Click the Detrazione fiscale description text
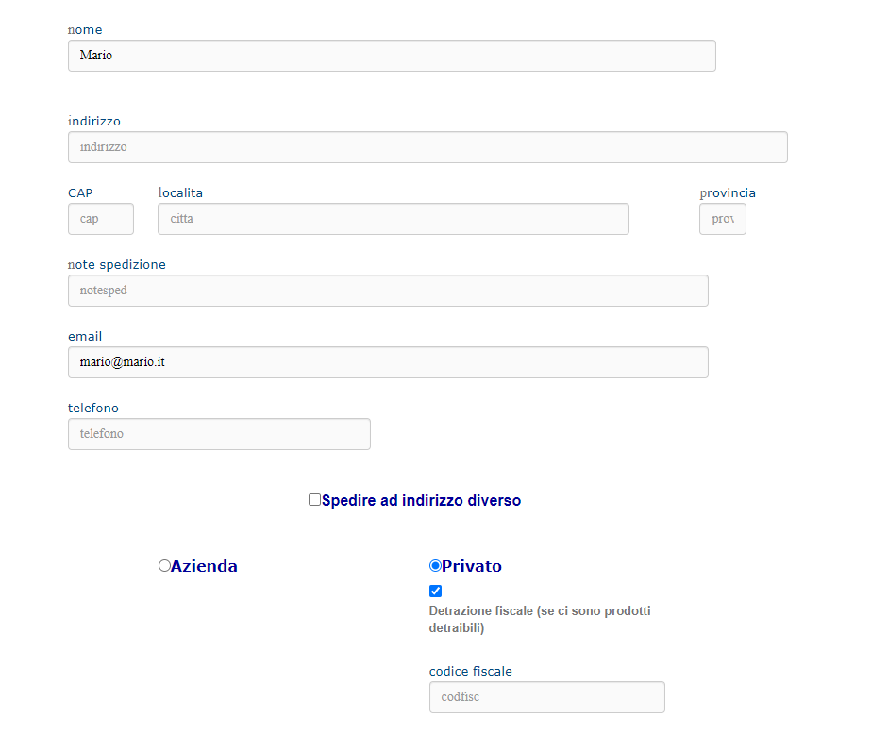 540,619
